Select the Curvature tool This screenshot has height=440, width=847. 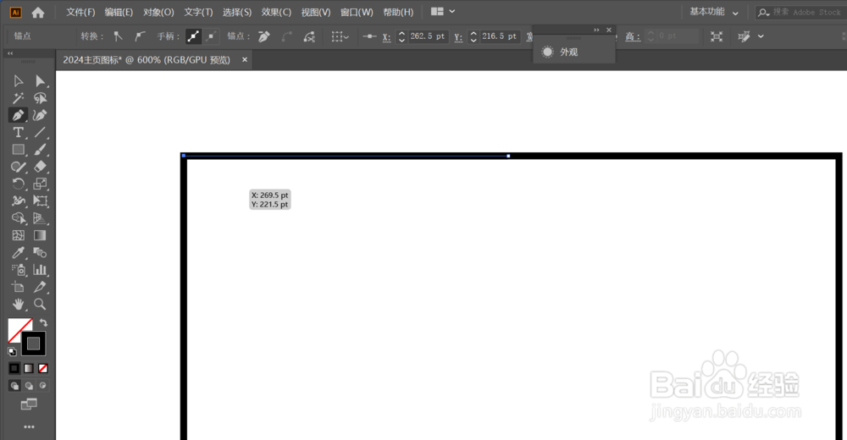(40, 115)
